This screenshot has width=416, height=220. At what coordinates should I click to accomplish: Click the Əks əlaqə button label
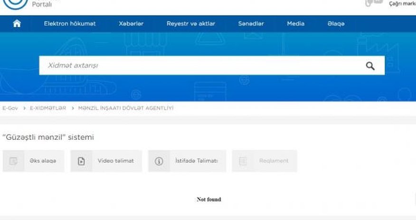43,161
